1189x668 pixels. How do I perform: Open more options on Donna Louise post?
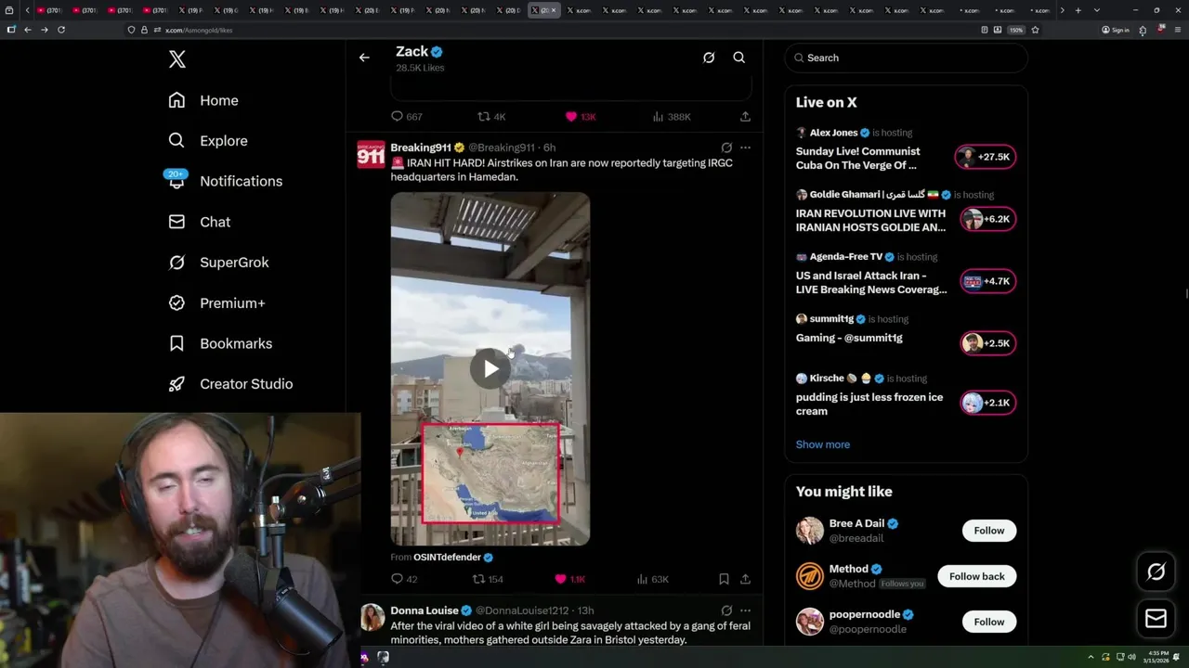coord(745,610)
